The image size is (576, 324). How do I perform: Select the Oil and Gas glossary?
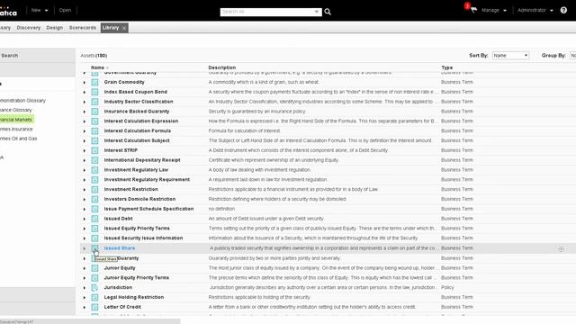(x=18, y=139)
